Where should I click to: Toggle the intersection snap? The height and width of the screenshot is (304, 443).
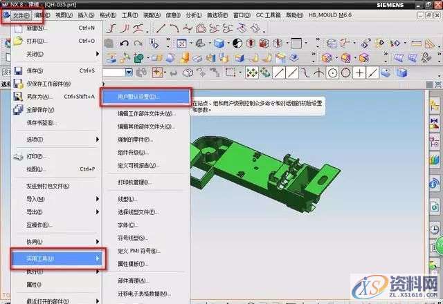pyautogui.click(x=318, y=73)
